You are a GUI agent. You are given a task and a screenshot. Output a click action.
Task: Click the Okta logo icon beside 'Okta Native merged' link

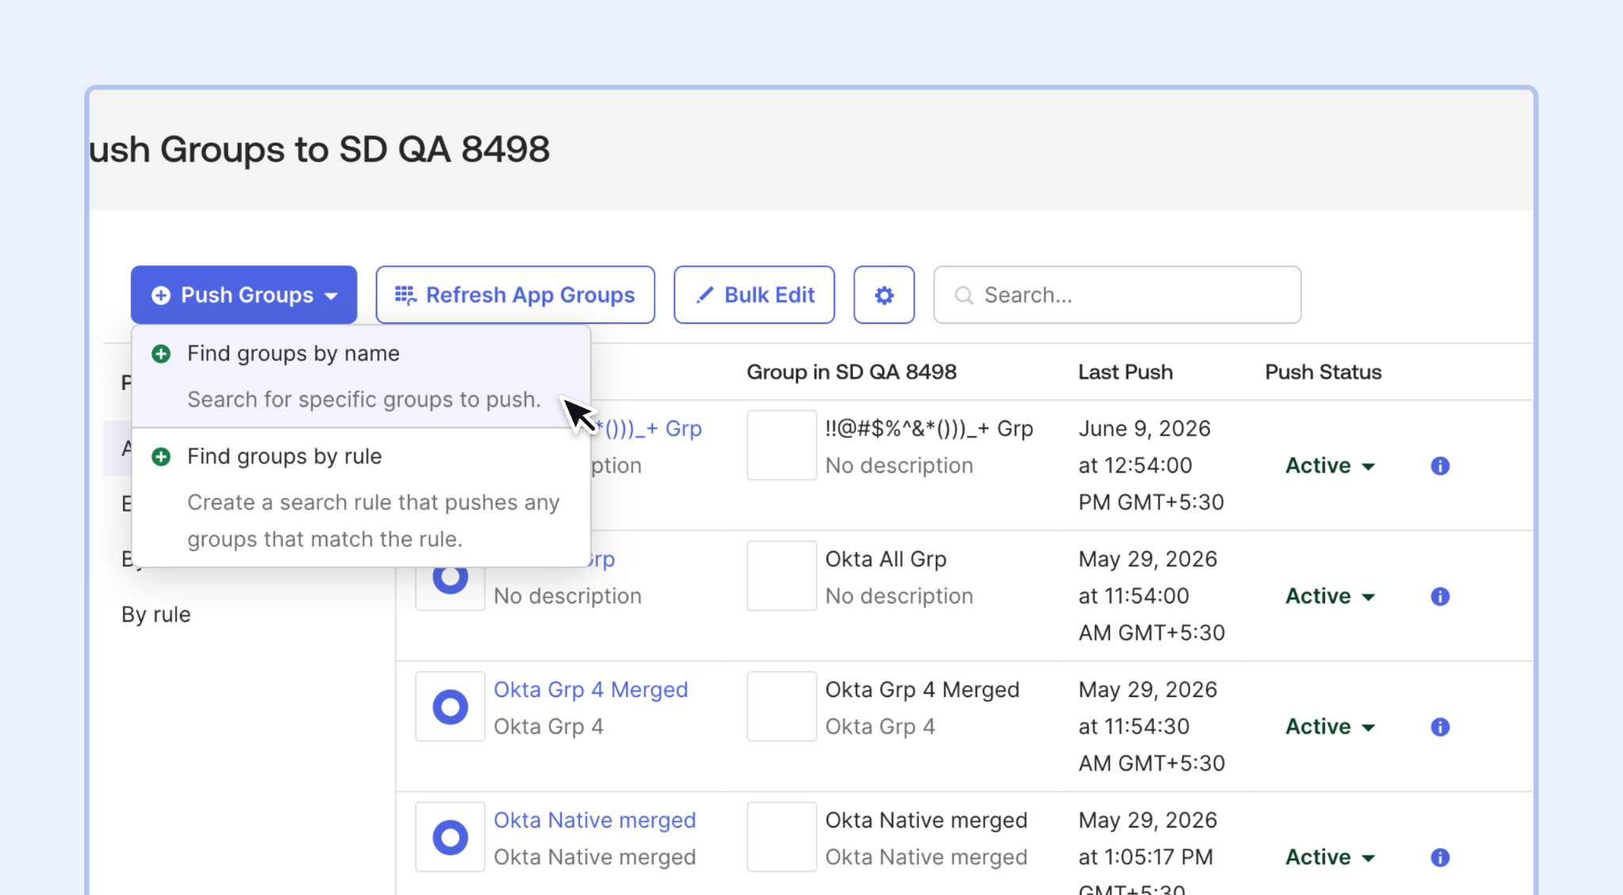tap(450, 837)
